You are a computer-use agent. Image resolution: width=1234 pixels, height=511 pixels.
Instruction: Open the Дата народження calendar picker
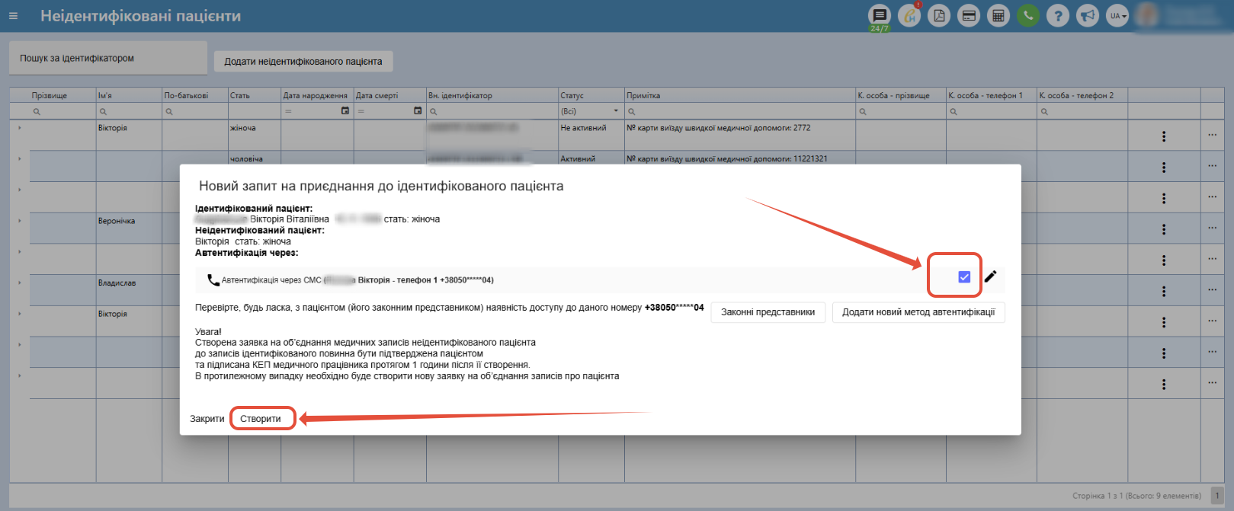[x=345, y=111]
